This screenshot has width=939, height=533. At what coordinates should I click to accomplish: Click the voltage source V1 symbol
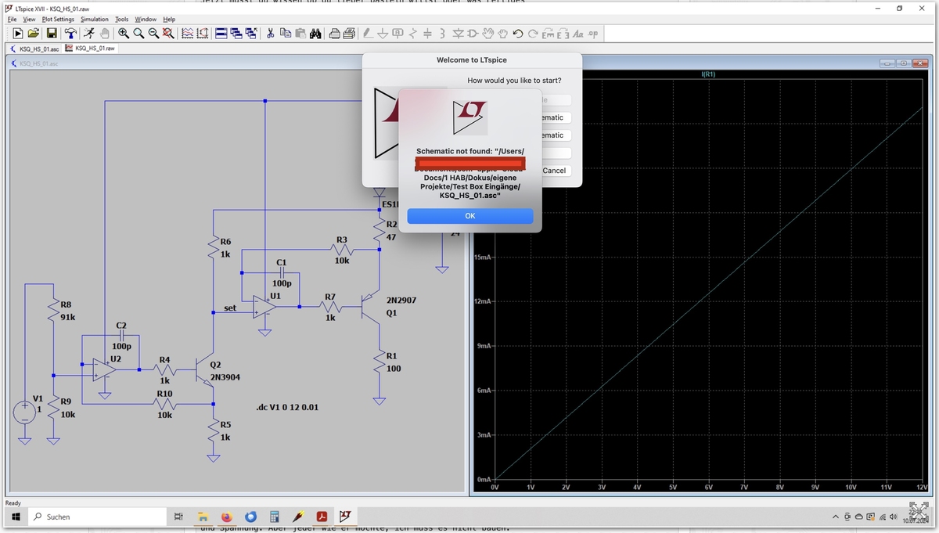25,412
